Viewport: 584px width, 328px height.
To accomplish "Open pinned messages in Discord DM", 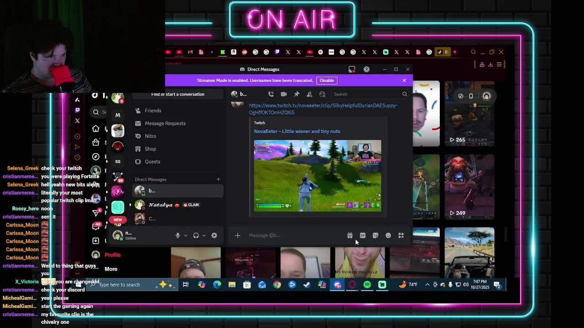I will click(297, 94).
